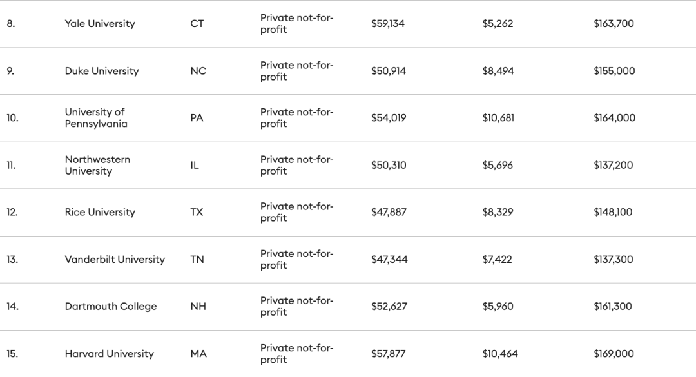The width and height of the screenshot is (696, 377).
Task: Select Rice's $148,100 figure
Action: click(x=613, y=212)
